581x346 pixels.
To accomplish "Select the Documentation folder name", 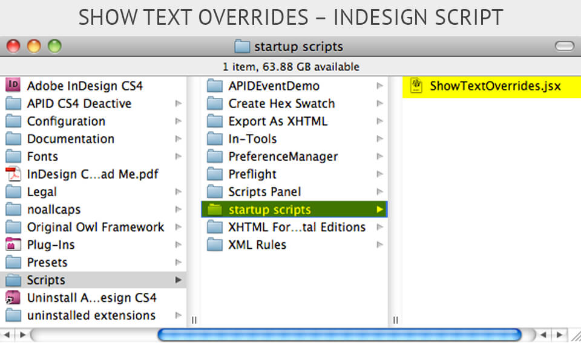I will [x=71, y=139].
